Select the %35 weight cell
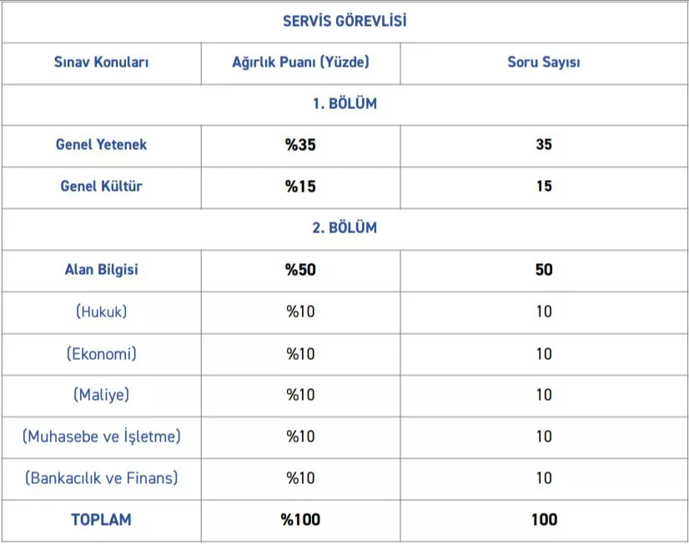Viewport: 689px width, 544px height. (x=300, y=145)
